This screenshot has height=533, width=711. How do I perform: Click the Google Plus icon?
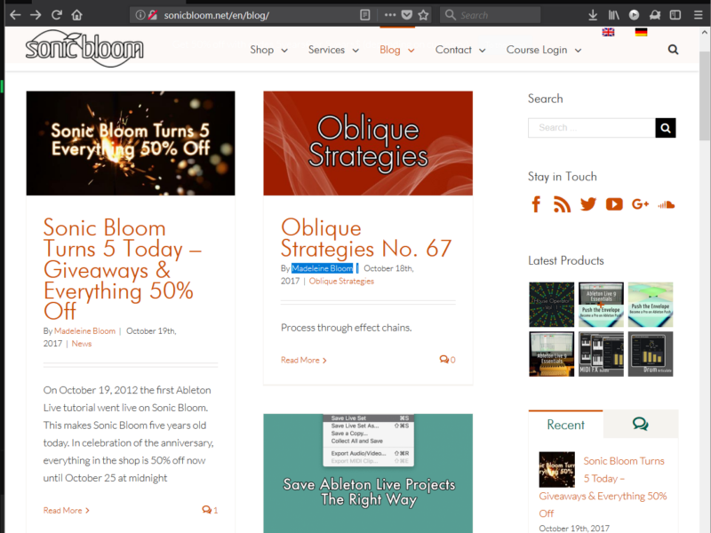[x=640, y=204]
